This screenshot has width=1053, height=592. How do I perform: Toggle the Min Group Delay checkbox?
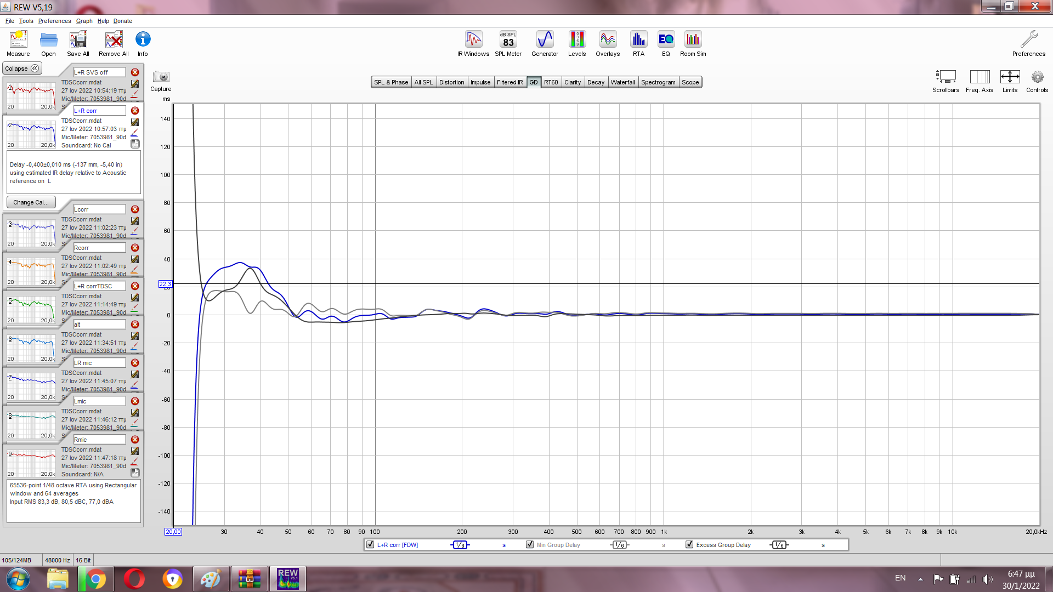530,545
